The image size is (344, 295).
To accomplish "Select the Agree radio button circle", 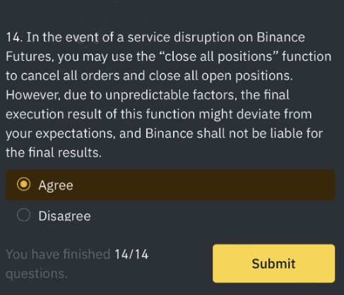I will [x=23, y=184].
